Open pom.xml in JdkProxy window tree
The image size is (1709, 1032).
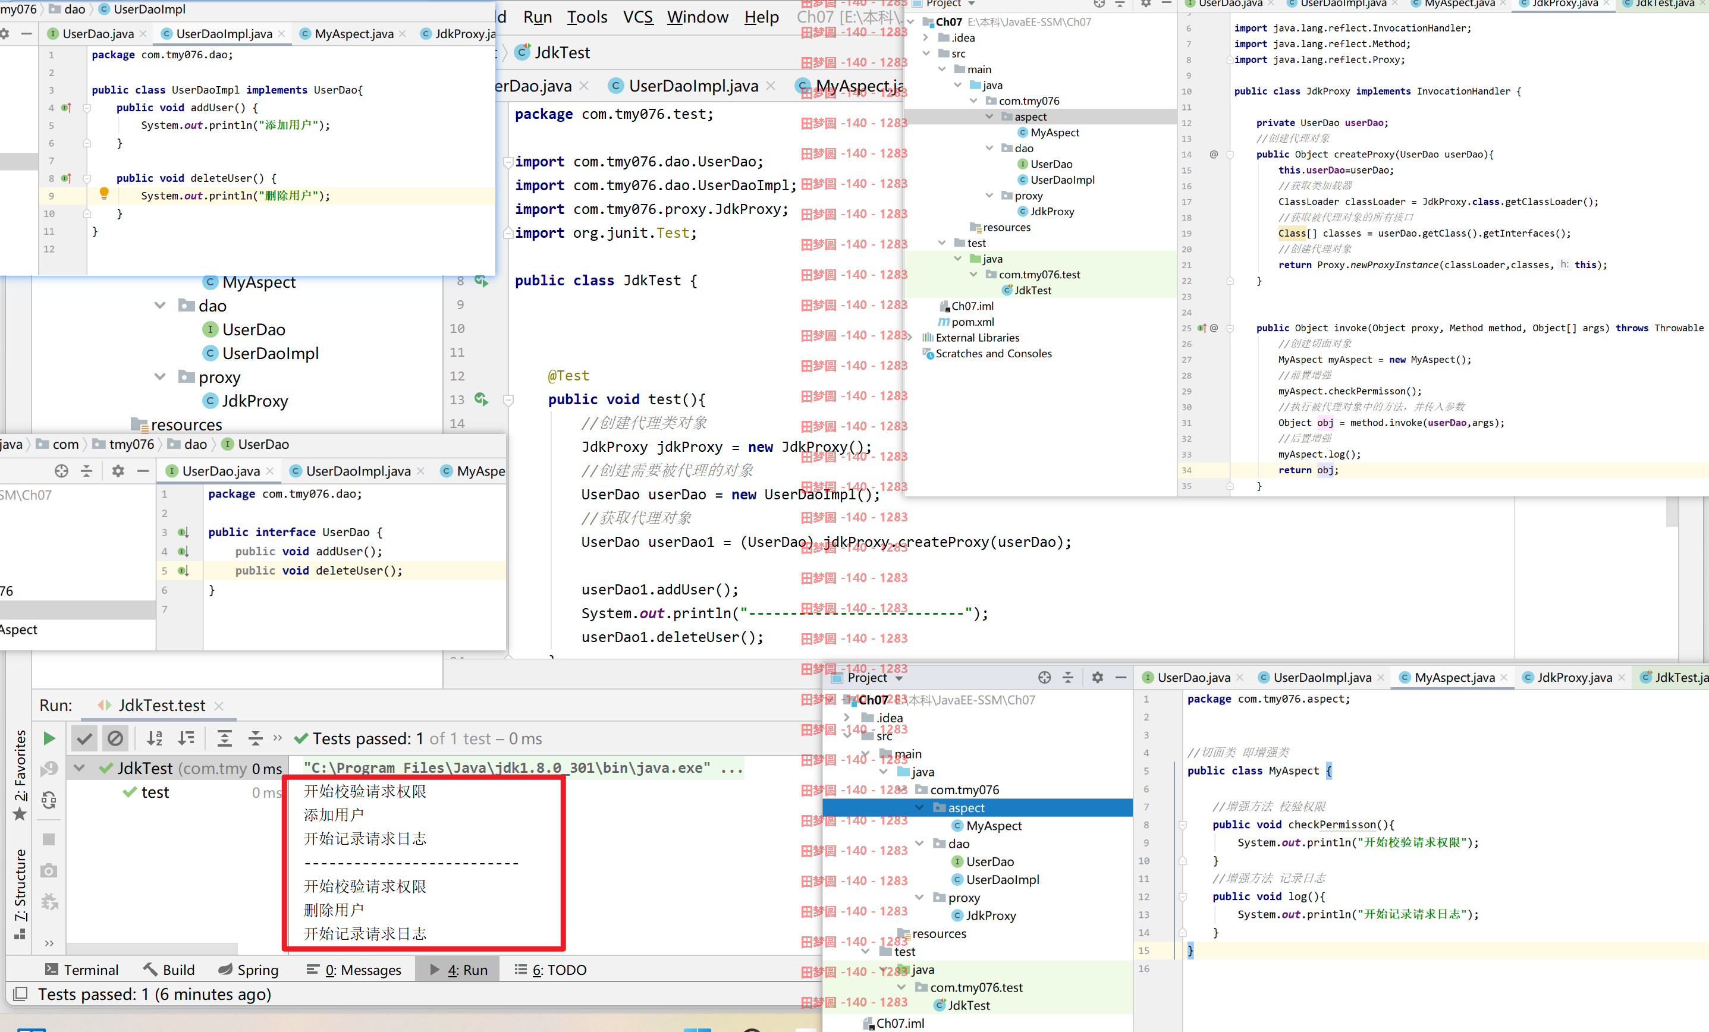click(966, 322)
